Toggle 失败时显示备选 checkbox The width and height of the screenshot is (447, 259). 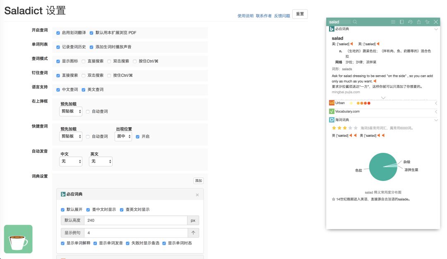(x=128, y=243)
